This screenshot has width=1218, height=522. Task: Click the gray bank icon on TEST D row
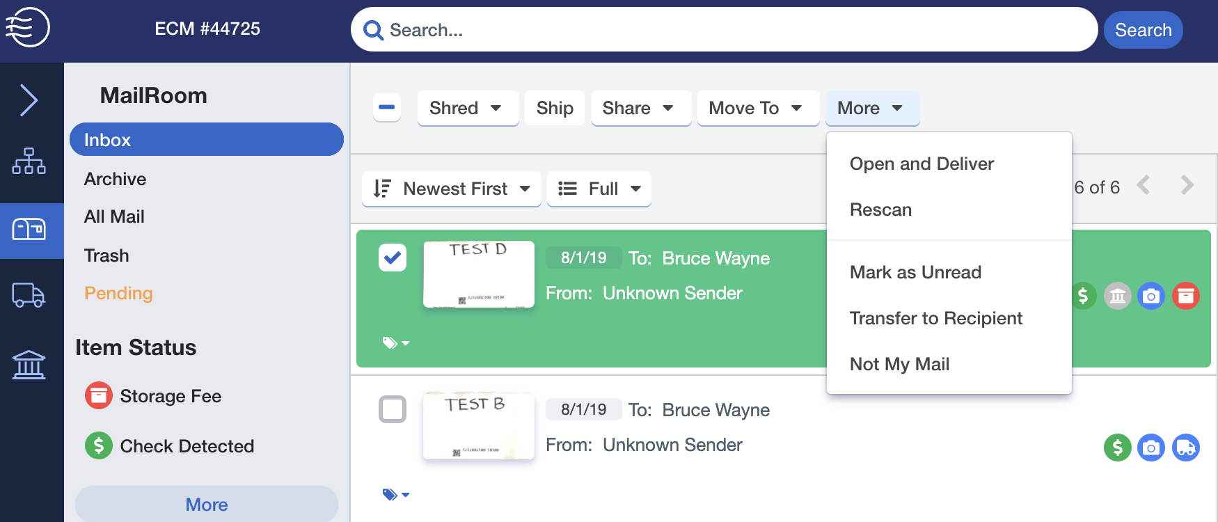coord(1118,296)
